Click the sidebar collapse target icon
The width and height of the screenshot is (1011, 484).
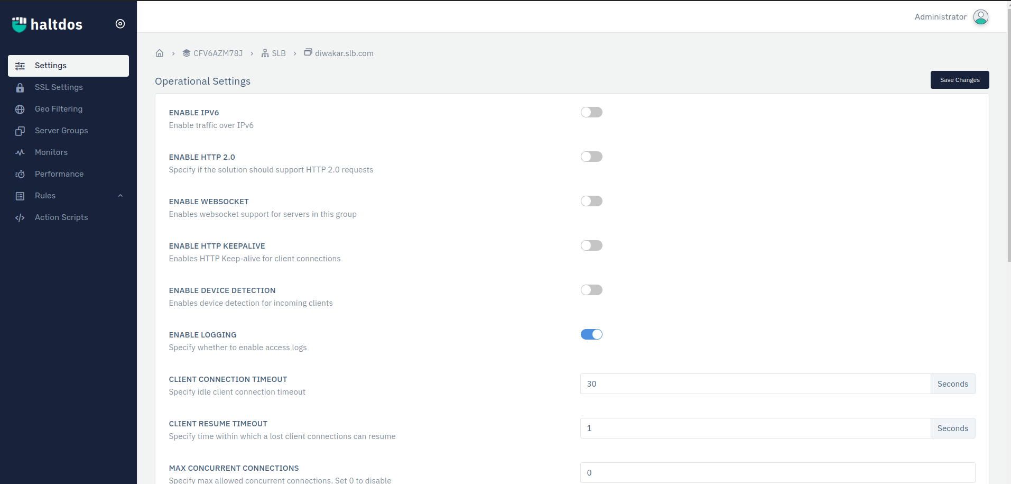tap(120, 24)
